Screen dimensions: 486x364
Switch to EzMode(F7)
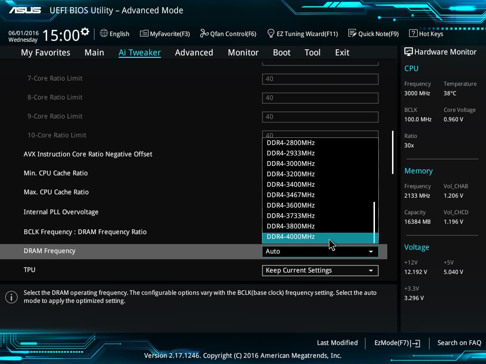pyautogui.click(x=392, y=343)
